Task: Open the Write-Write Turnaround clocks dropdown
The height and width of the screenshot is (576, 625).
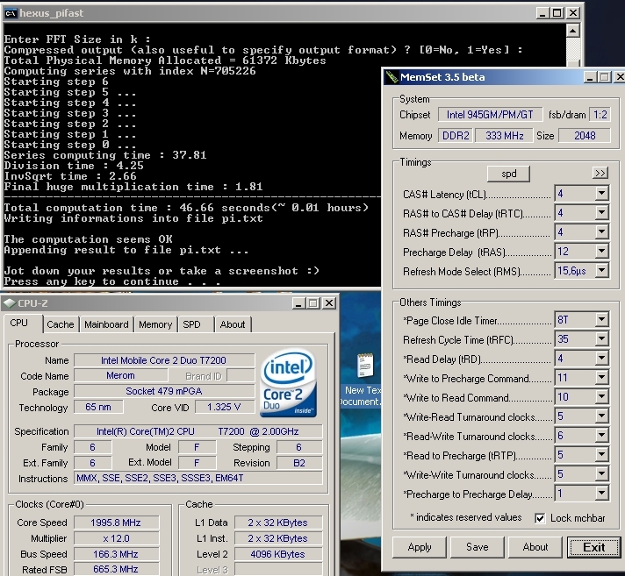Action: 601,474
